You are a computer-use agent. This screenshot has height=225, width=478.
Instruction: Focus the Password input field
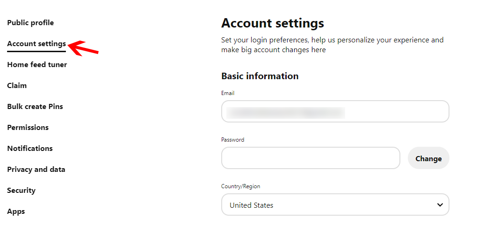tap(310, 158)
